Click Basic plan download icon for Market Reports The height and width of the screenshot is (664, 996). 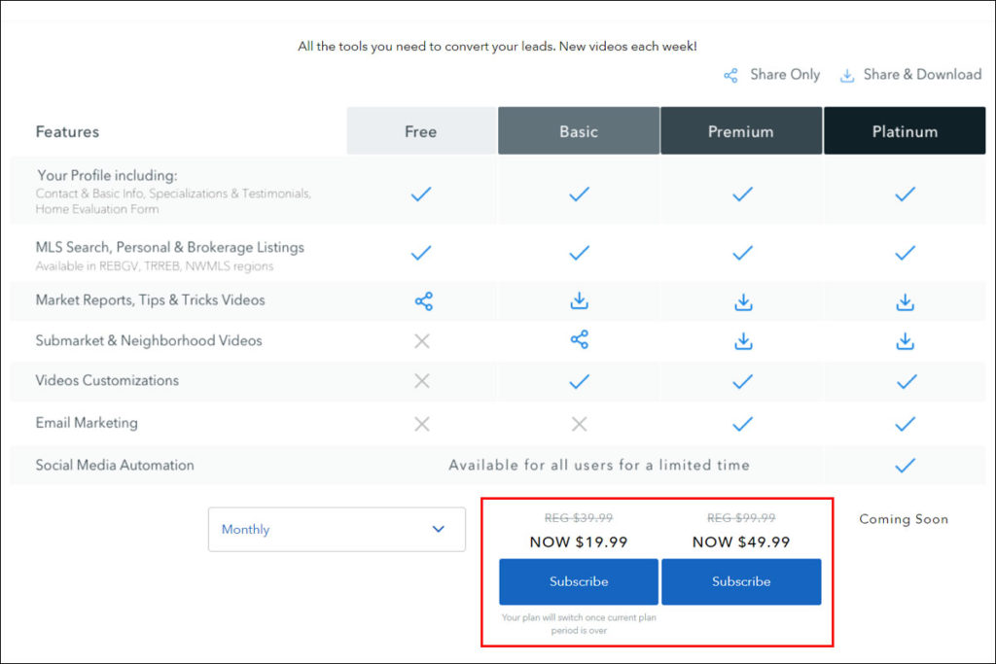click(x=579, y=301)
